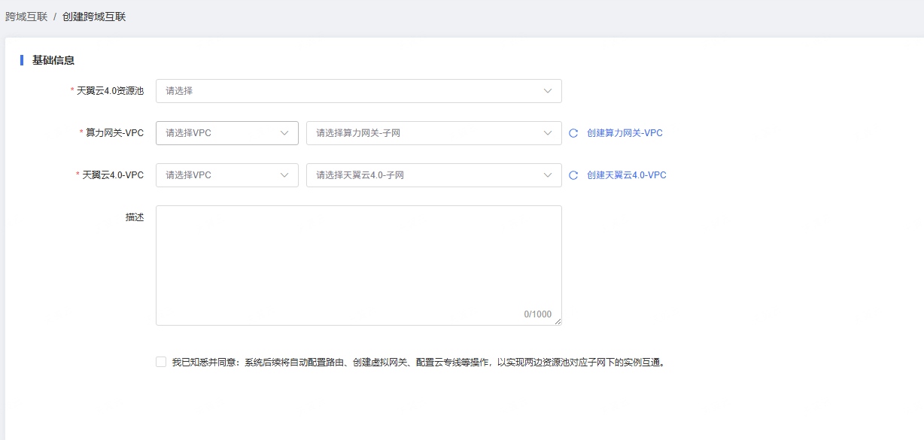Screen dimensions: 924x440
Task: Click the chevron in 请选择算力网关-子网 box
Action: (x=548, y=133)
